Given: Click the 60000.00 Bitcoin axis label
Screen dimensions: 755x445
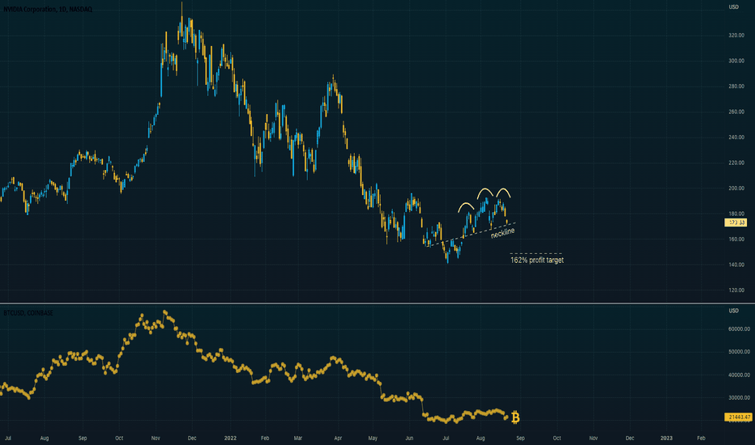Looking at the screenshot, I should coord(739,329).
